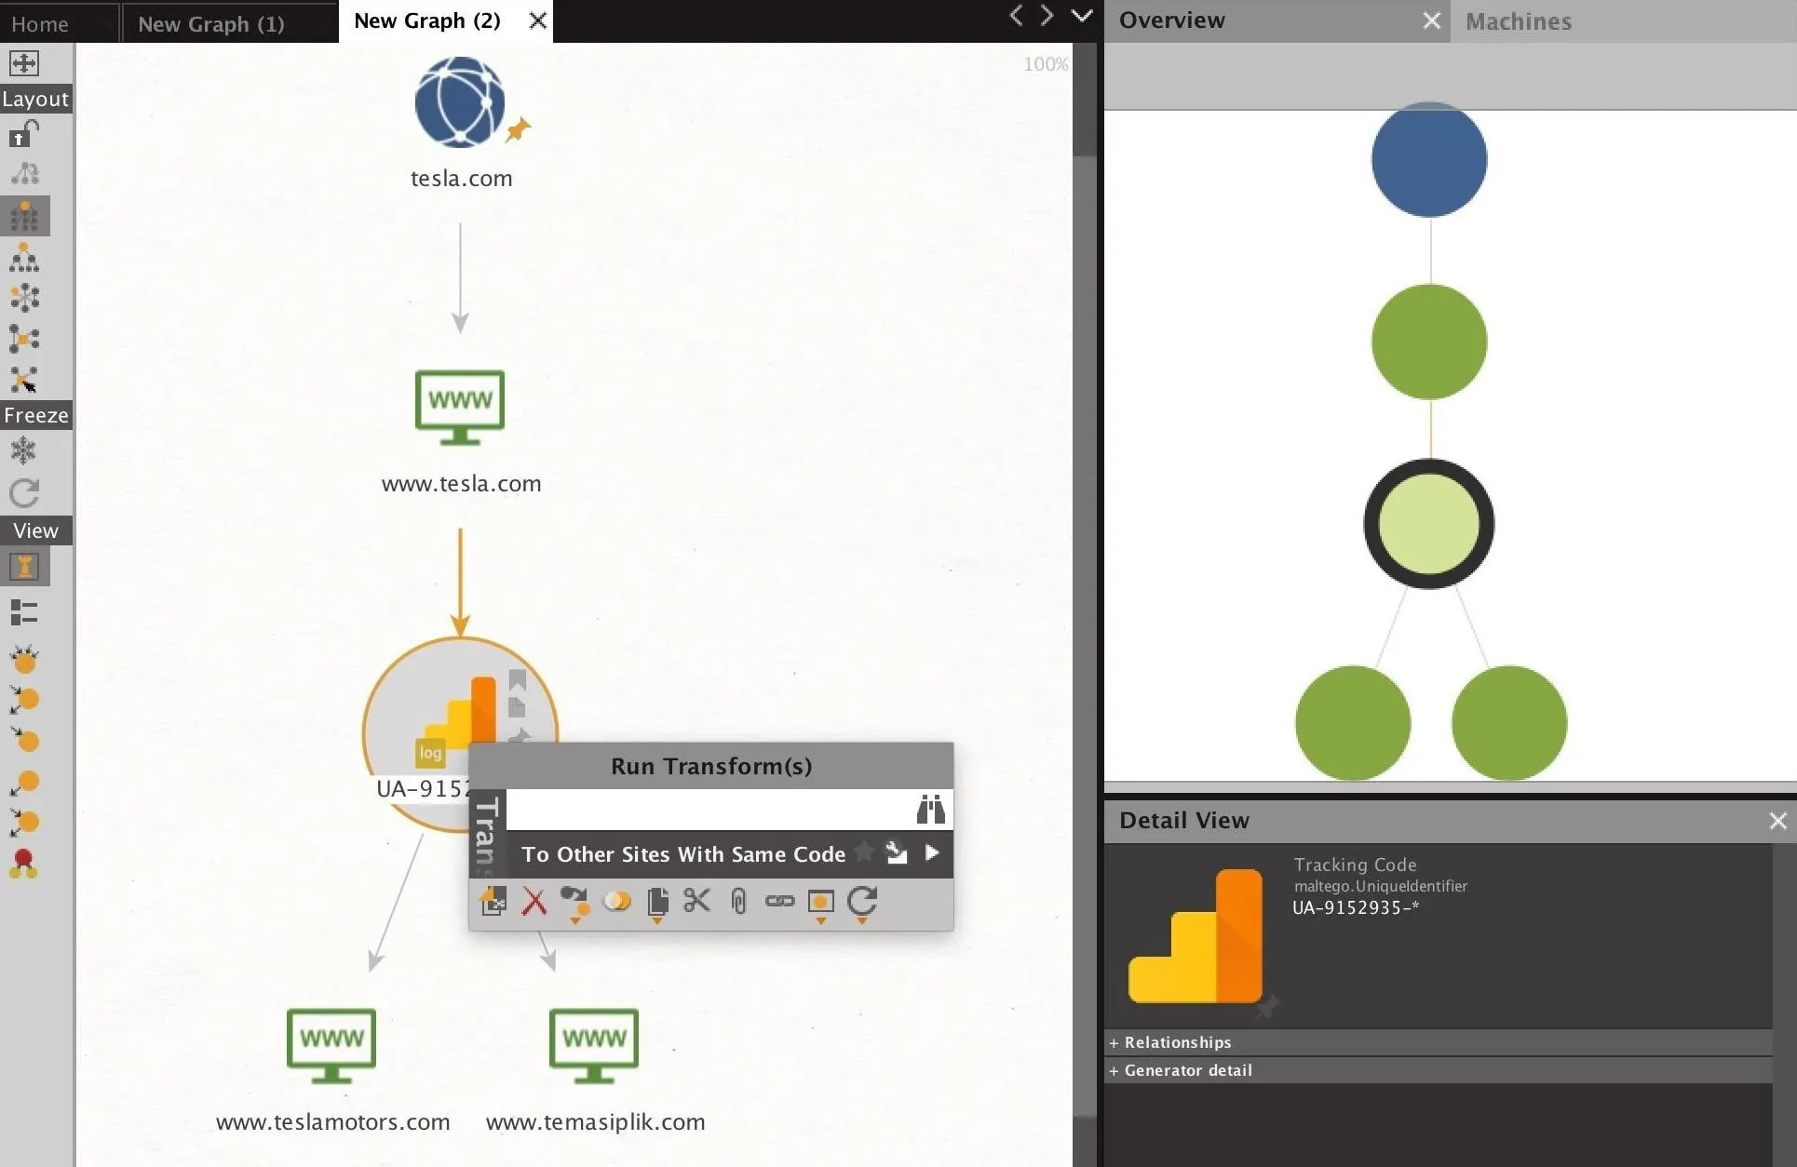Select the highlighted block layout icon
The height and width of the screenshot is (1167, 1797).
[x=24, y=216]
